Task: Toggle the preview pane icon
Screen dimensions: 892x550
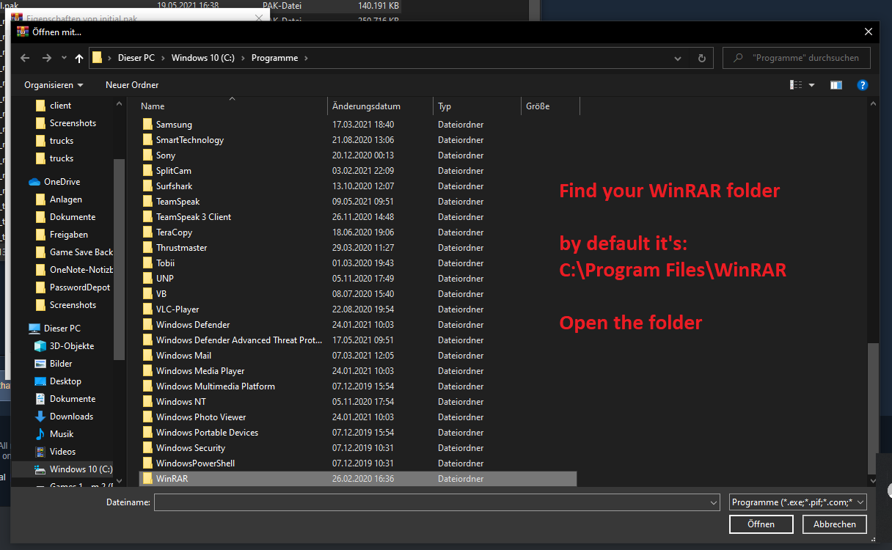Action: (836, 85)
